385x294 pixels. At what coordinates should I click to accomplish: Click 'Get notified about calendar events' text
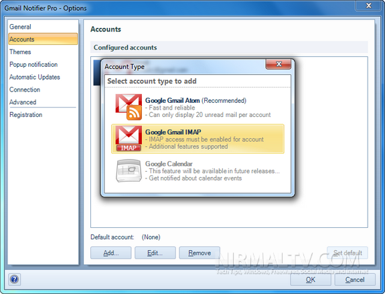[194, 178]
